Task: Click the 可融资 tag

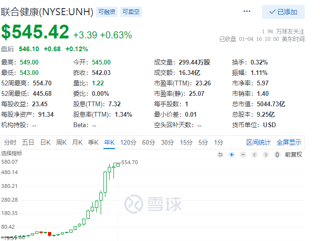Action: coord(107,12)
